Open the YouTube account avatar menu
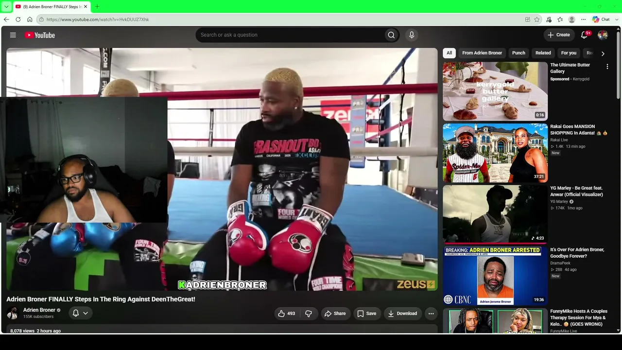Viewport: 622px width, 350px height. (x=603, y=35)
